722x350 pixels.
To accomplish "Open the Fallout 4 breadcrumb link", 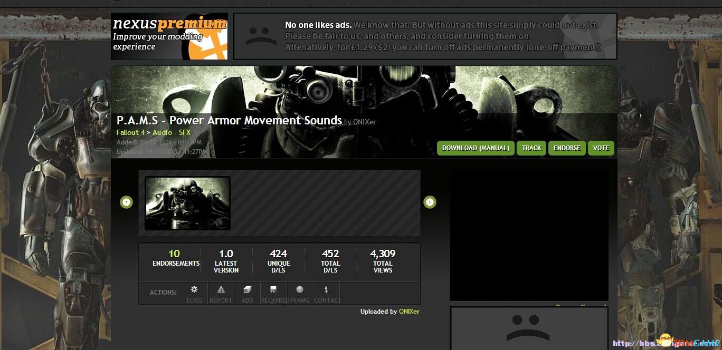I will point(131,132).
